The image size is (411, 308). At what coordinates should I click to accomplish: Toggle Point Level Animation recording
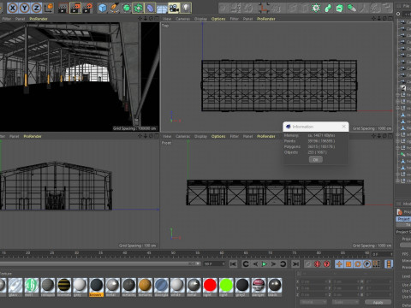point(377,264)
